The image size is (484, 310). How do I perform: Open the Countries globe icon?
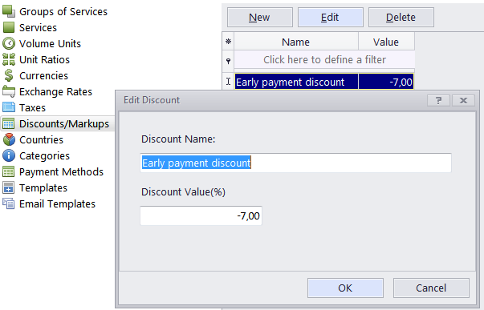9,139
